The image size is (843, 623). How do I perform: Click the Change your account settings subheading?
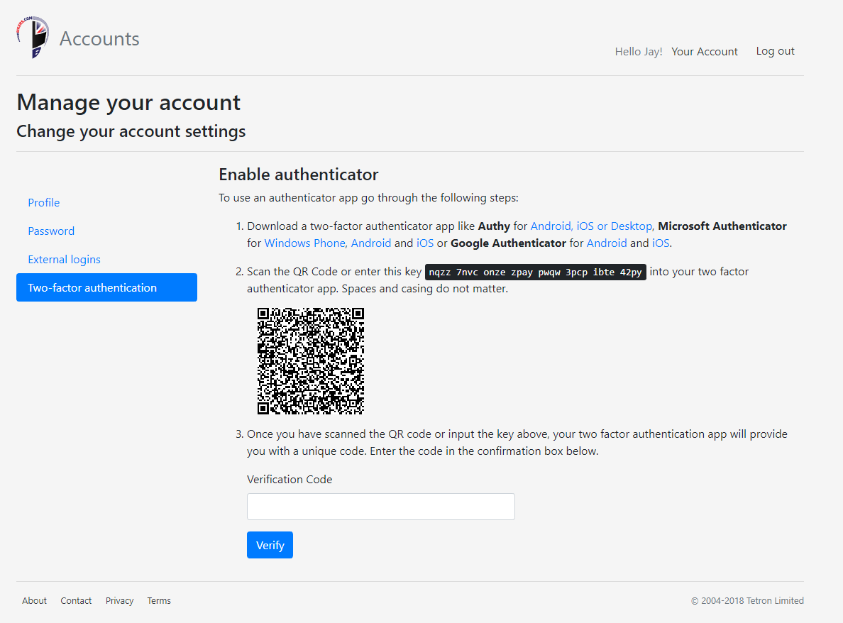(x=131, y=131)
